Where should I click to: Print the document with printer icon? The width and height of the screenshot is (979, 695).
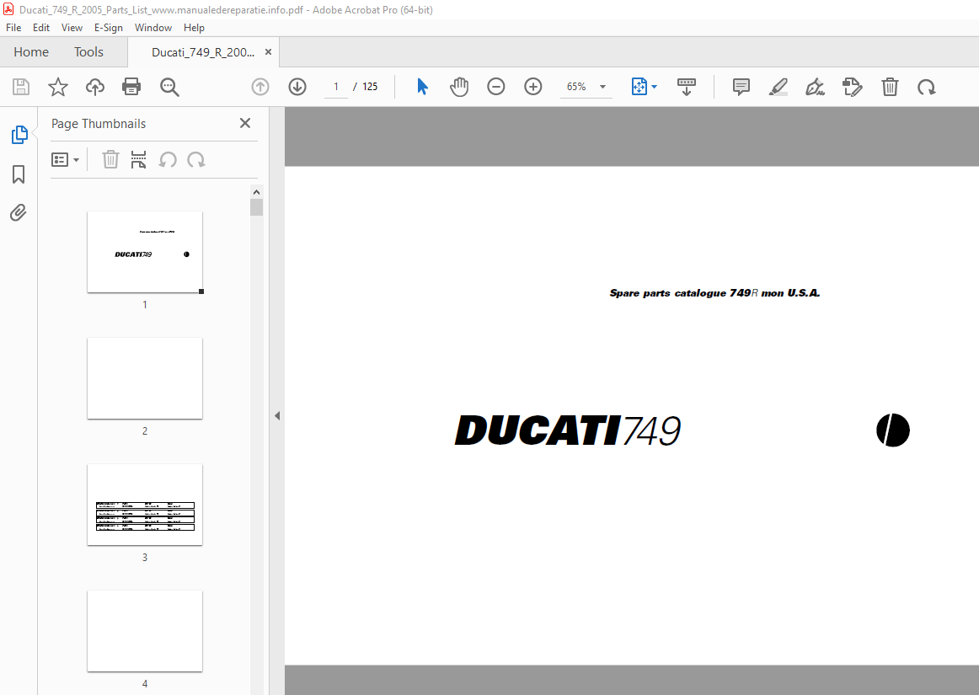[131, 87]
